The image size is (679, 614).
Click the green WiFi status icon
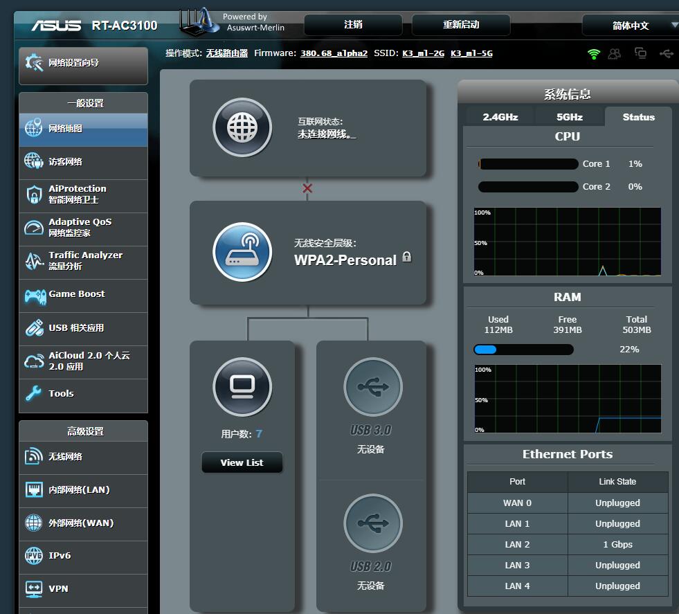click(x=594, y=53)
